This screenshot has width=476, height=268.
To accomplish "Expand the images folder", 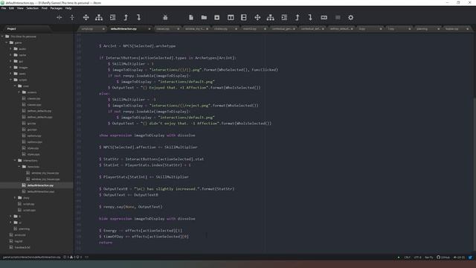I will point(10,68).
